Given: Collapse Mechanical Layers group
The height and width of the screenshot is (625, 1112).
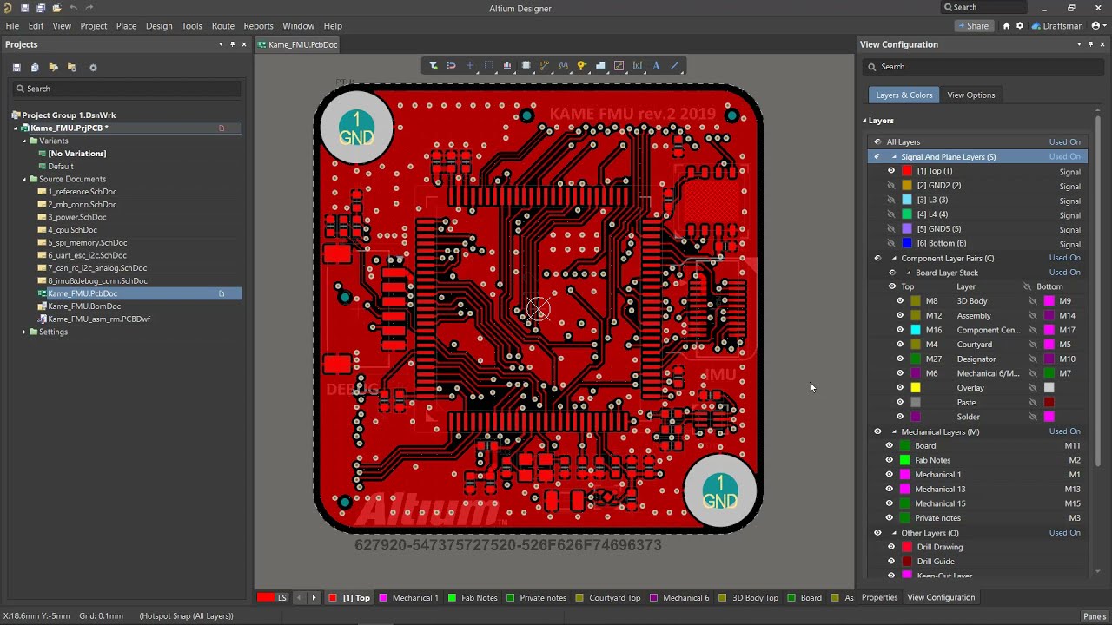Looking at the screenshot, I should point(894,431).
